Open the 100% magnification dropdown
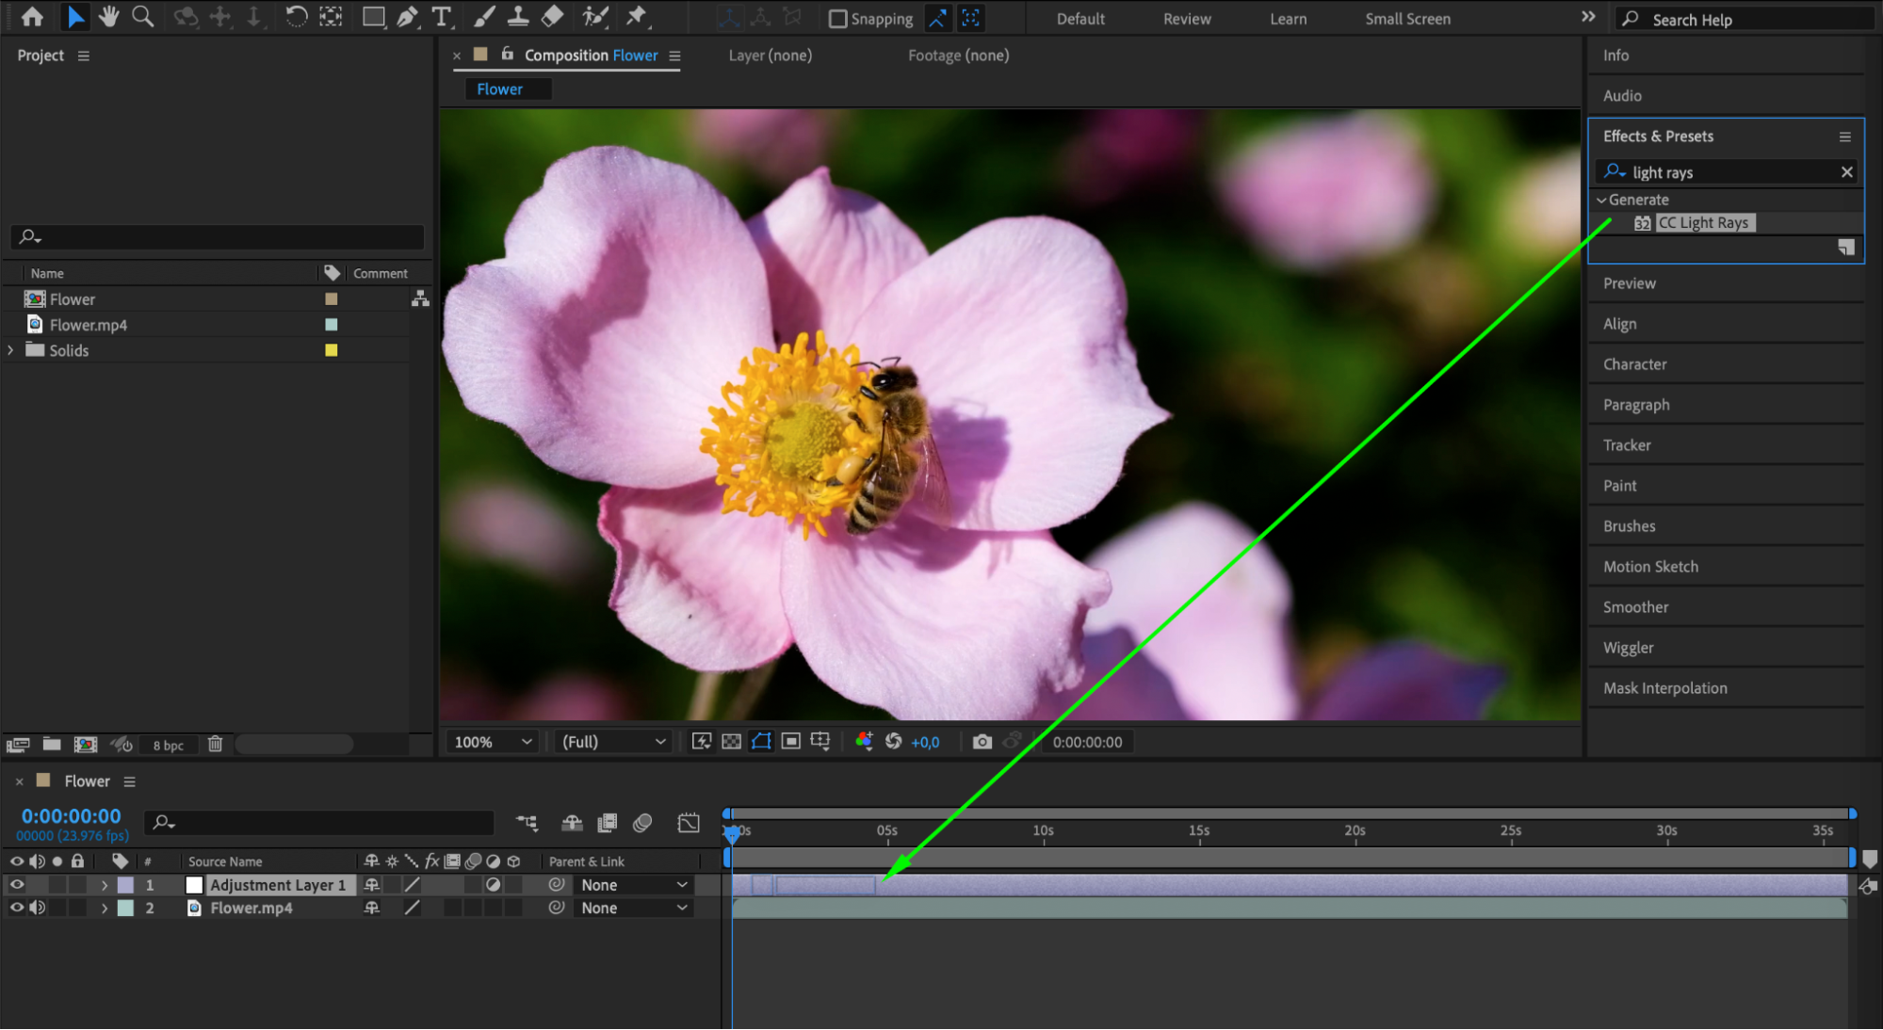 click(x=493, y=742)
